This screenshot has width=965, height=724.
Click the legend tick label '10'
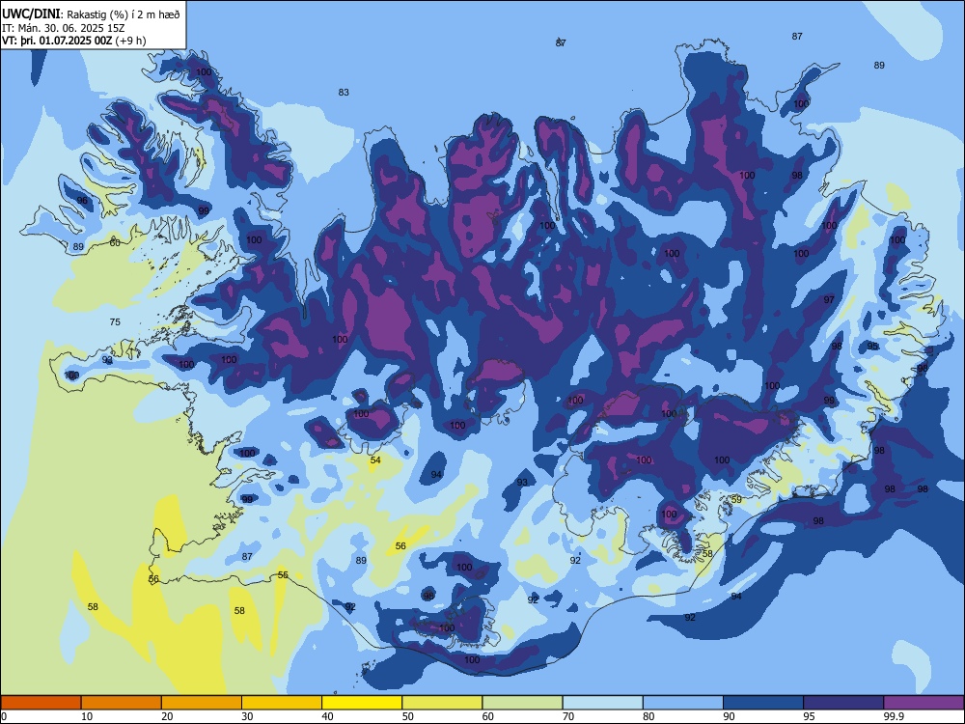tap(87, 716)
